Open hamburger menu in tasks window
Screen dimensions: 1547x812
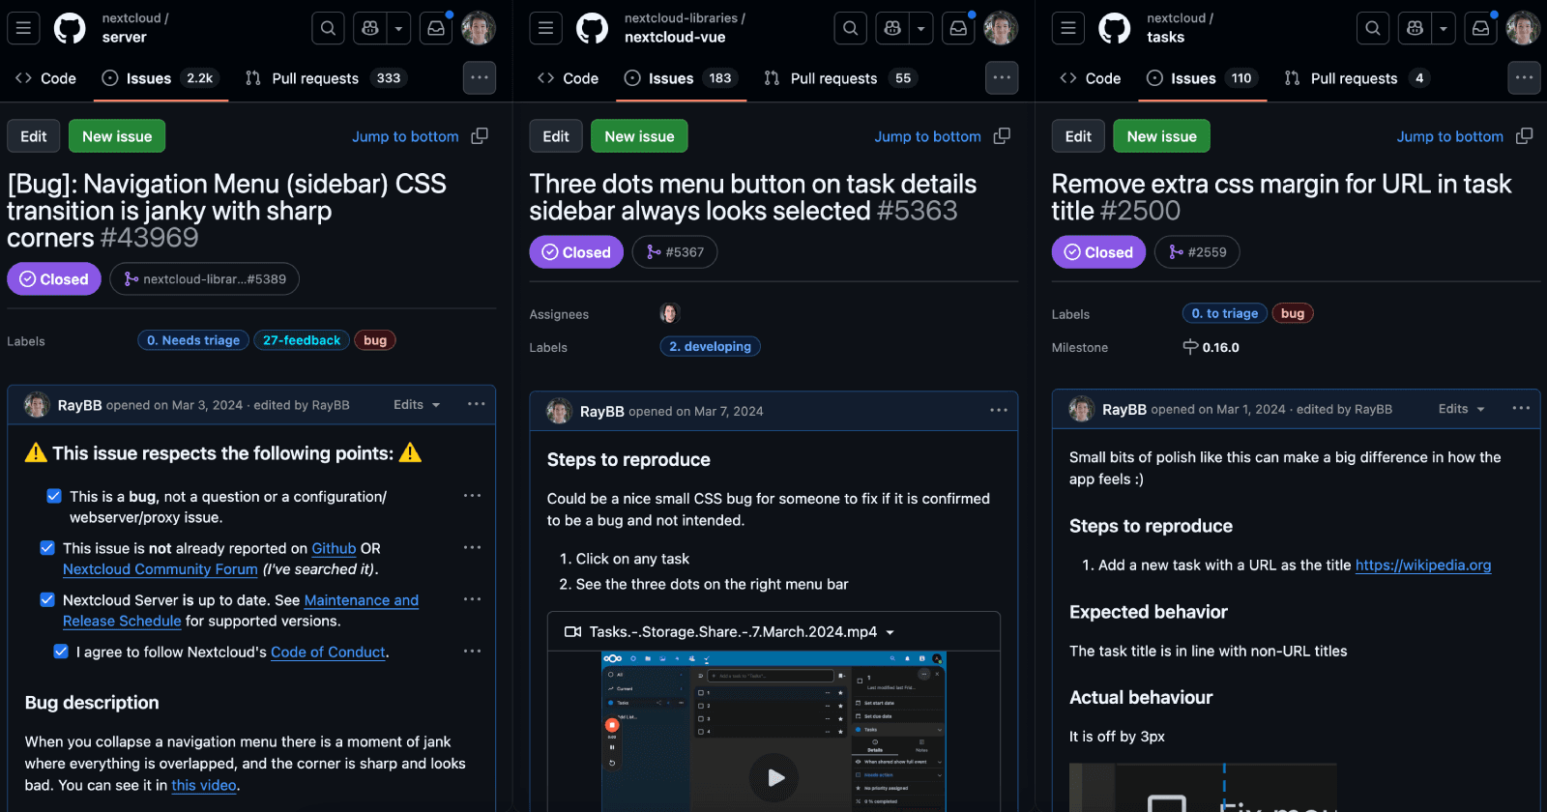(x=1067, y=28)
